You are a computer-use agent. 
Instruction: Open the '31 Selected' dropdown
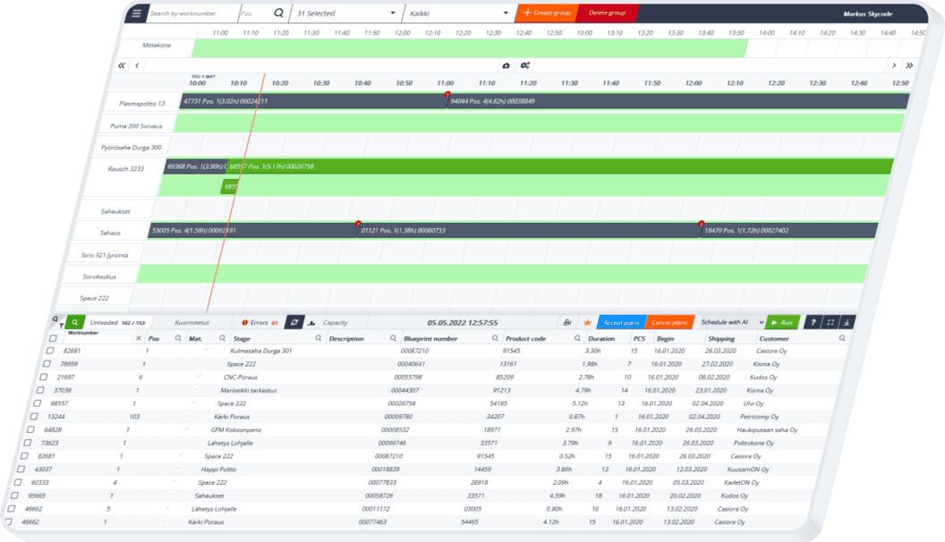tap(346, 13)
